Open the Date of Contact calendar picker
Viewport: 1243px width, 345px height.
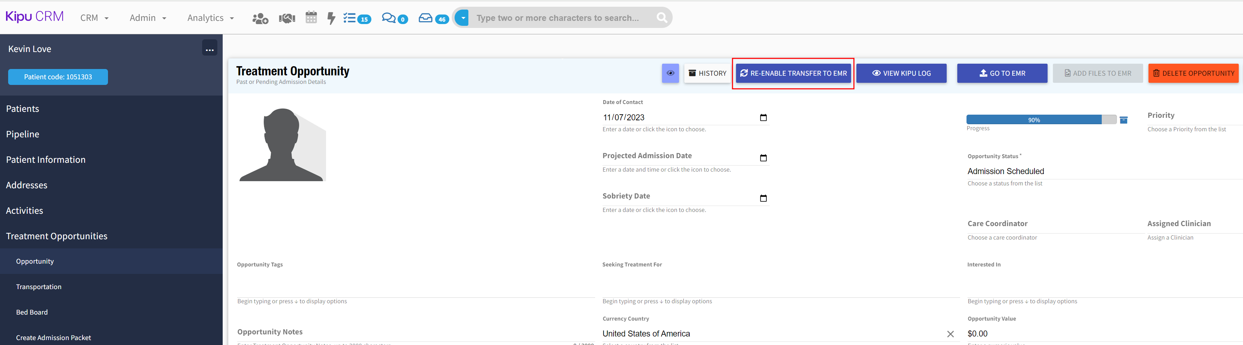763,118
